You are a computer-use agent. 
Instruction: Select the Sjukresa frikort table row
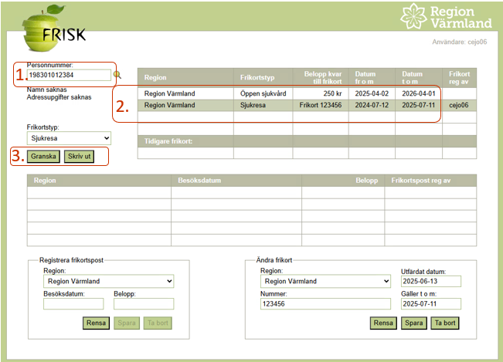290,105
